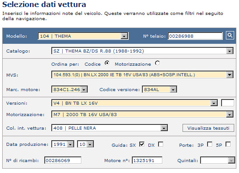Screen dimensions: 239x173
Task: Select the Motorizzazione sort radio button
Action: pos(157,63)
